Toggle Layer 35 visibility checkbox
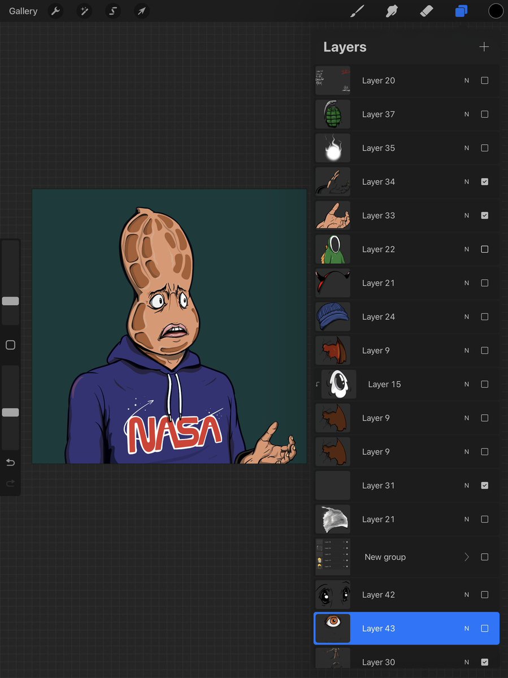 [484, 148]
